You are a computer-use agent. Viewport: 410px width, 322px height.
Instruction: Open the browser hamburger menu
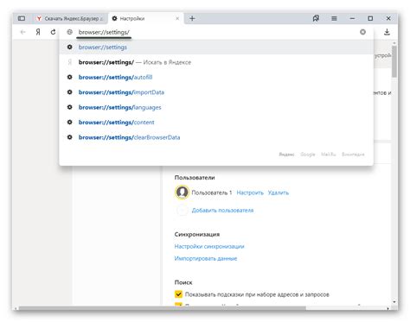334,18
